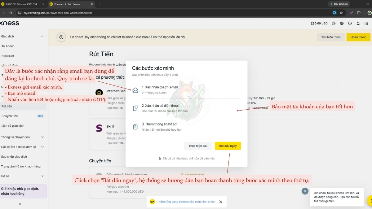Open the notifications bell
This screenshot has height=209, width=372.
click(358, 23)
